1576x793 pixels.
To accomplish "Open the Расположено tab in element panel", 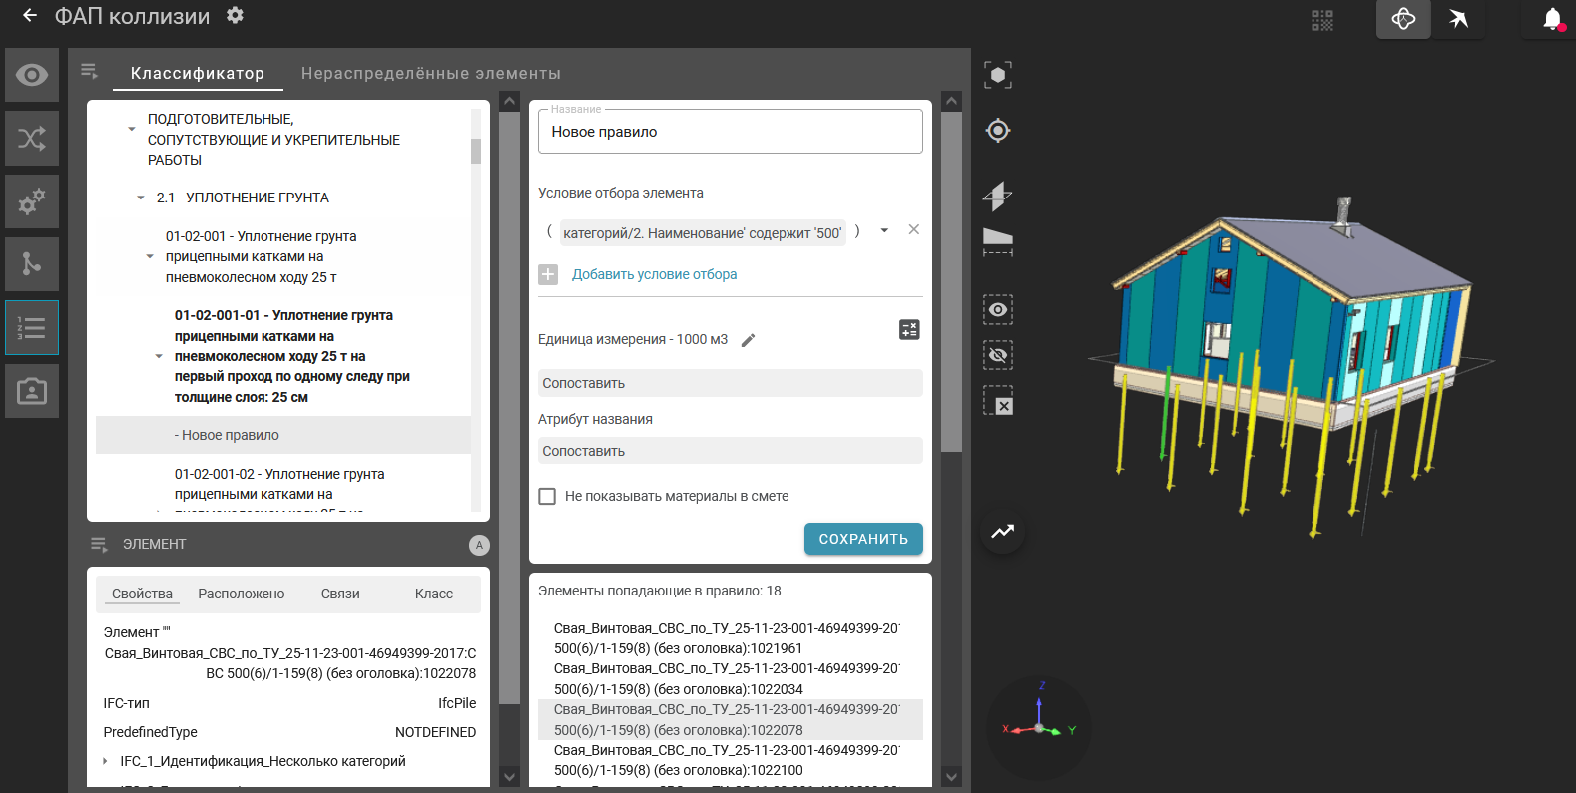I will [x=241, y=594].
